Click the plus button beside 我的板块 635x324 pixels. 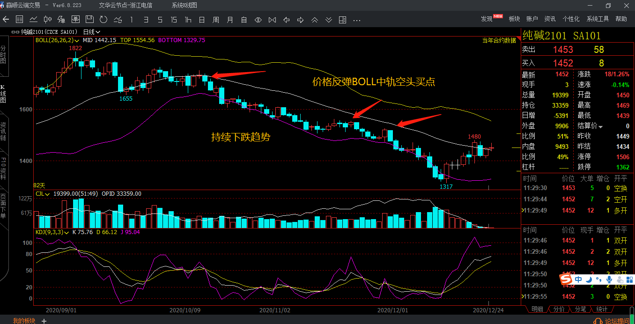coord(44,321)
